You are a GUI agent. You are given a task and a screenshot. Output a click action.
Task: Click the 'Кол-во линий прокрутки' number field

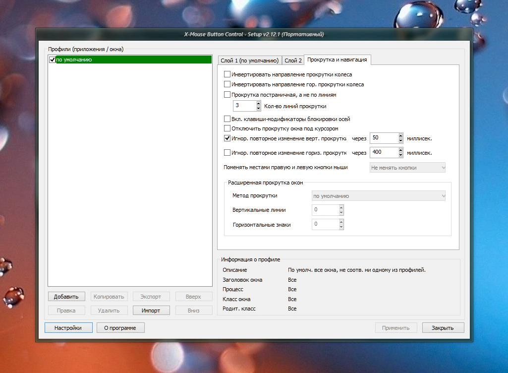click(245, 106)
